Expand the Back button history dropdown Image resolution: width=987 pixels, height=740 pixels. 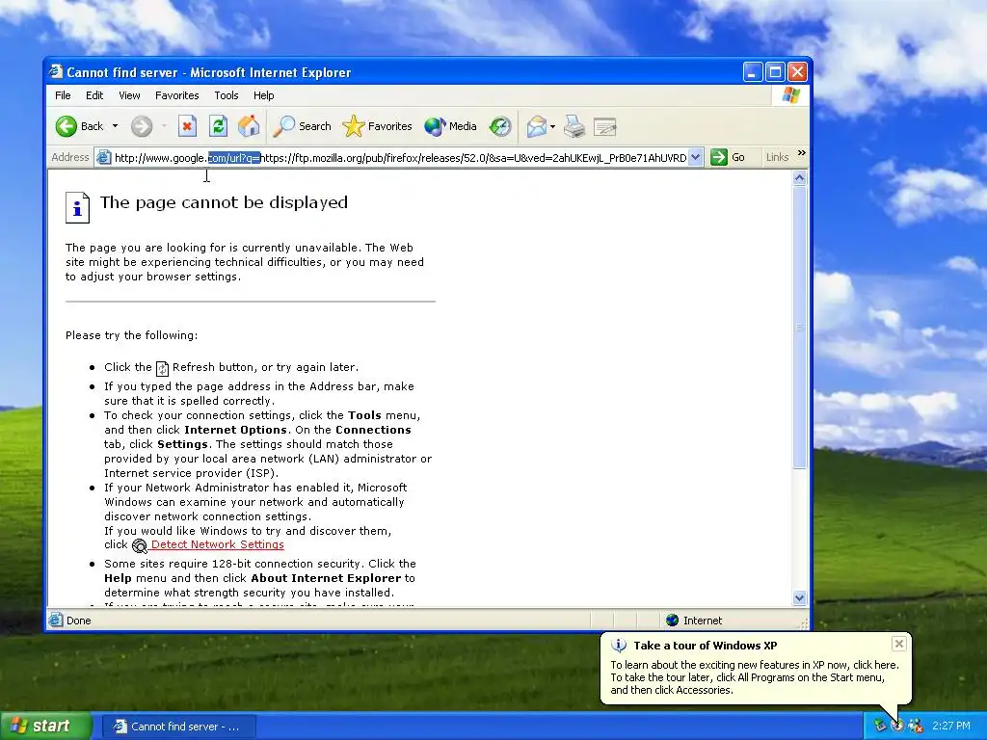tap(116, 126)
